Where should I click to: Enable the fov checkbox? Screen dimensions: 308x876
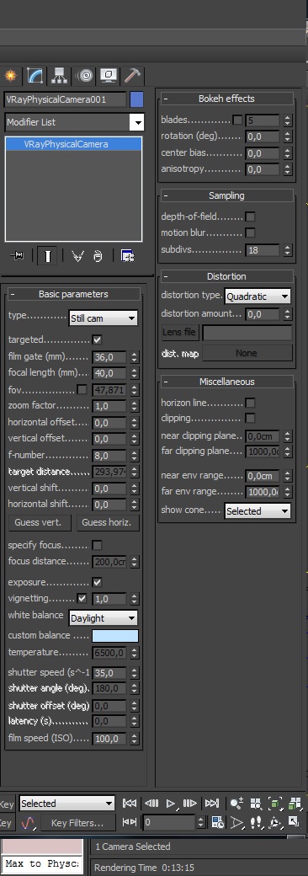tap(82, 389)
